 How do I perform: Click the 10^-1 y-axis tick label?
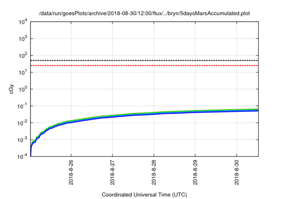[22, 106]
